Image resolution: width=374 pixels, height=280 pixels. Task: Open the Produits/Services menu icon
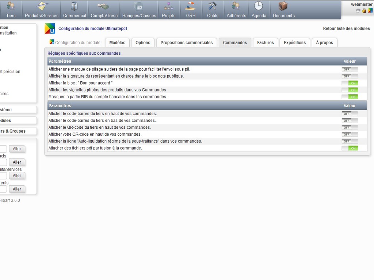coord(42,6)
